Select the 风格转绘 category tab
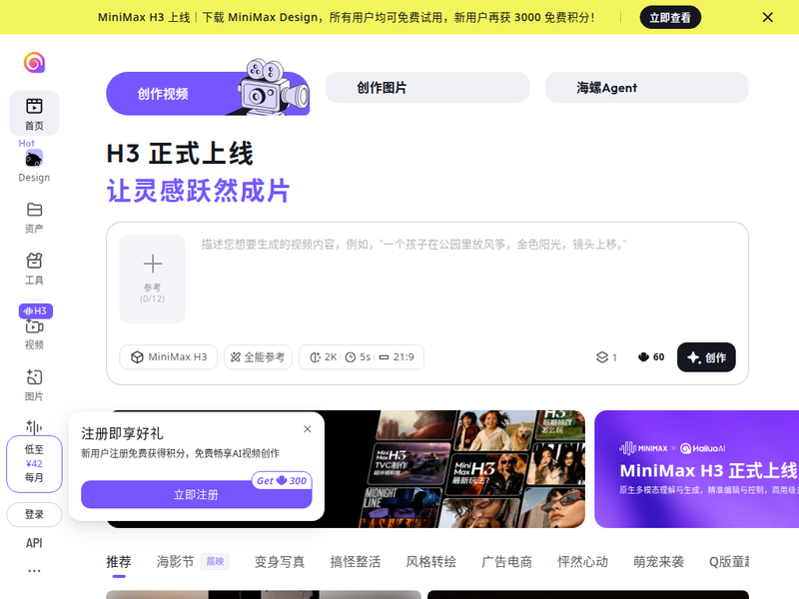Viewport: 799px width, 599px height. (431, 562)
